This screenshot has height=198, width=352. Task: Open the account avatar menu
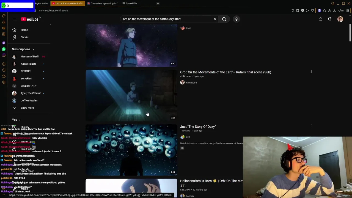340,19
